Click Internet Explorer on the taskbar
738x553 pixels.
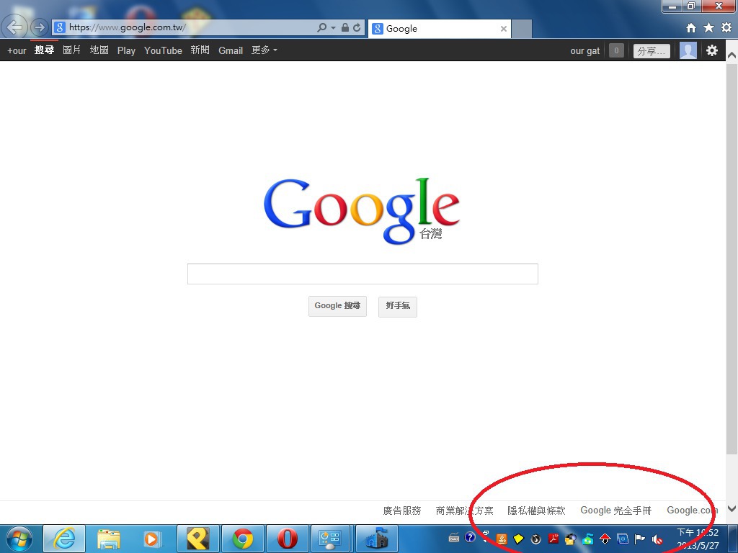64,539
